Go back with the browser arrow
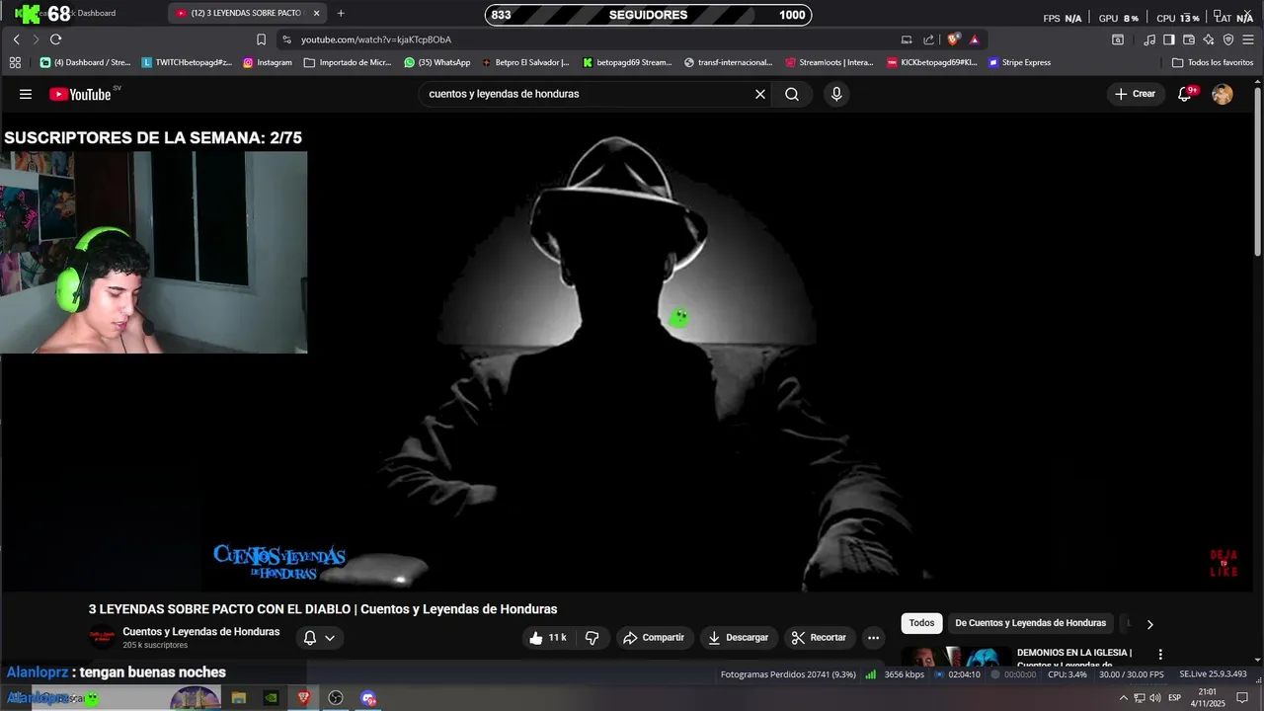The height and width of the screenshot is (711, 1264). click(17, 39)
